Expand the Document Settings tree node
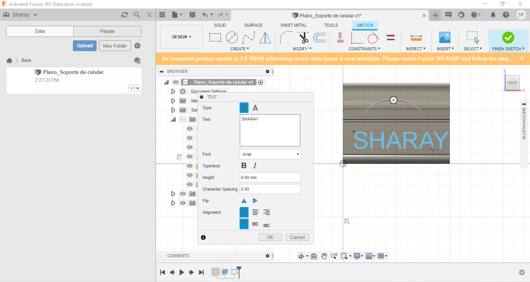Screen dimensions: 530x282 click(x=173, y=91)
